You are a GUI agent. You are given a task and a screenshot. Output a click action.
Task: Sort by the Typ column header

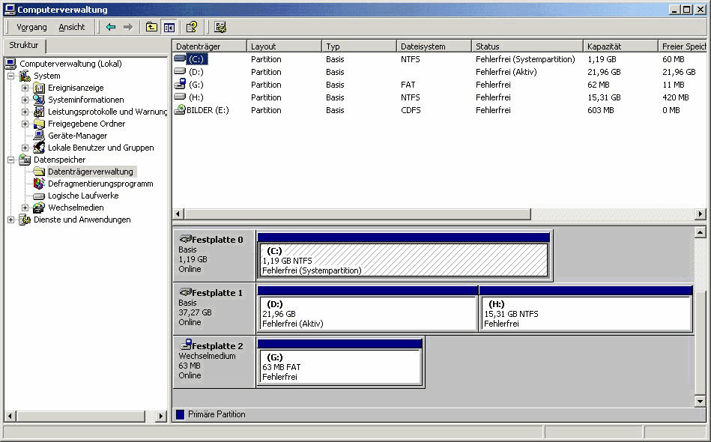360,46
